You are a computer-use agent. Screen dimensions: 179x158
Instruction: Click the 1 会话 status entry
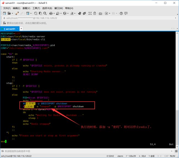pos(151,156)
